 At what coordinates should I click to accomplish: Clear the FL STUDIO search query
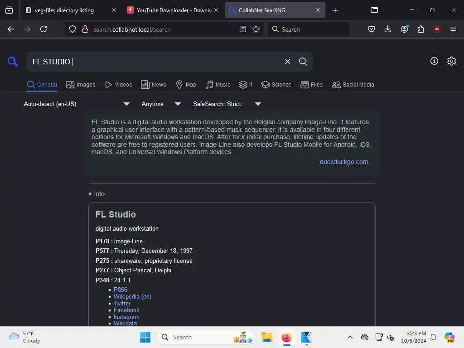click(287, 62)
